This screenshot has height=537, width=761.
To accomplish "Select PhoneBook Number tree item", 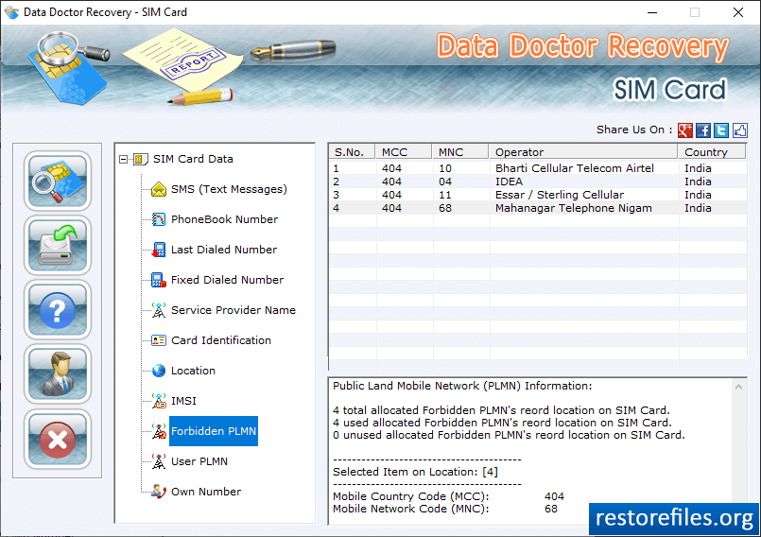I will point(224,219).
